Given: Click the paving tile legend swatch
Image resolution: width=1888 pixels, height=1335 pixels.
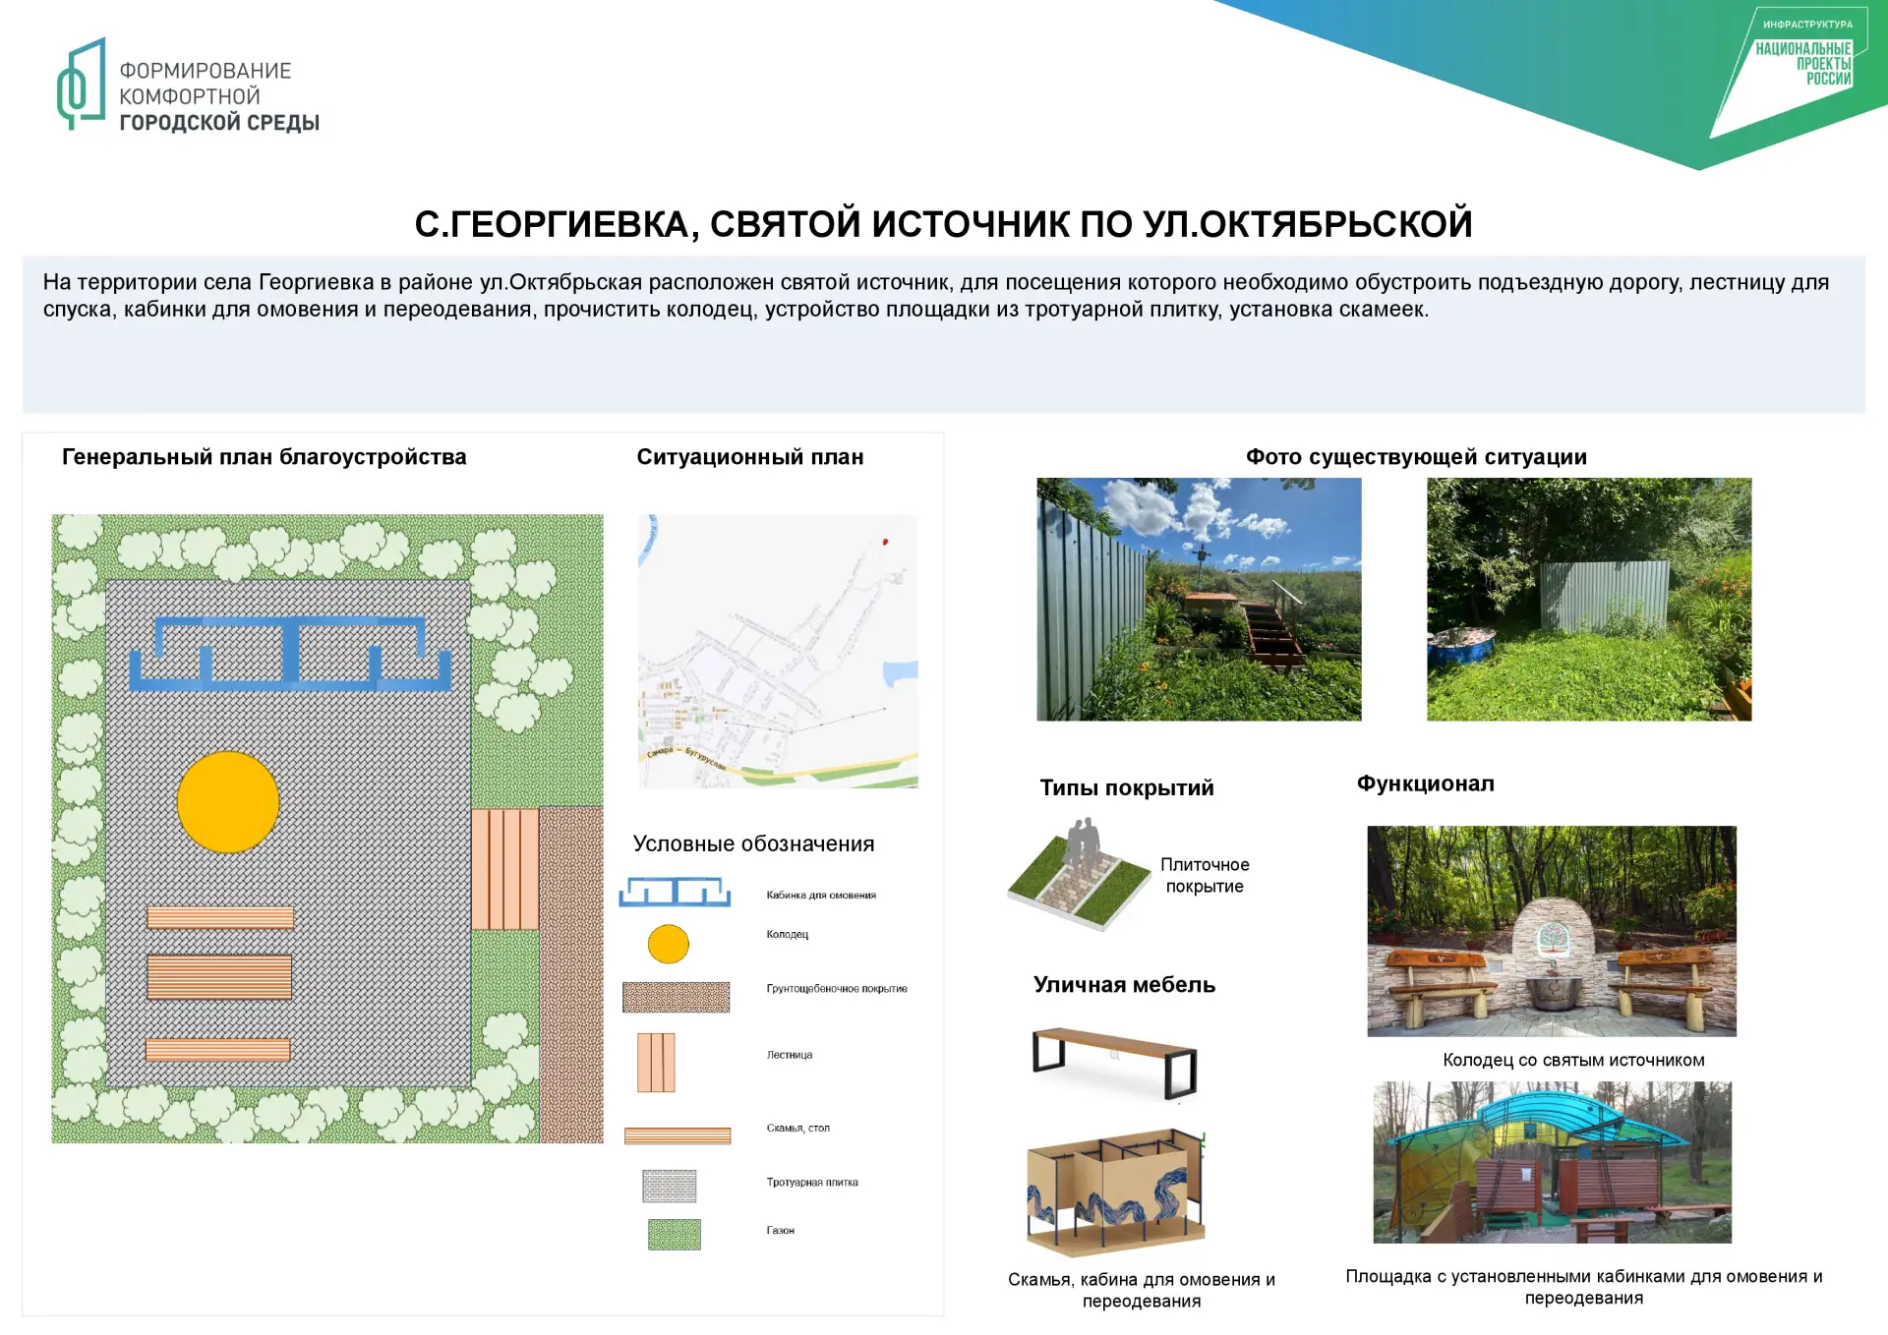Looking at the screenshot, I should pos(670,1186).
